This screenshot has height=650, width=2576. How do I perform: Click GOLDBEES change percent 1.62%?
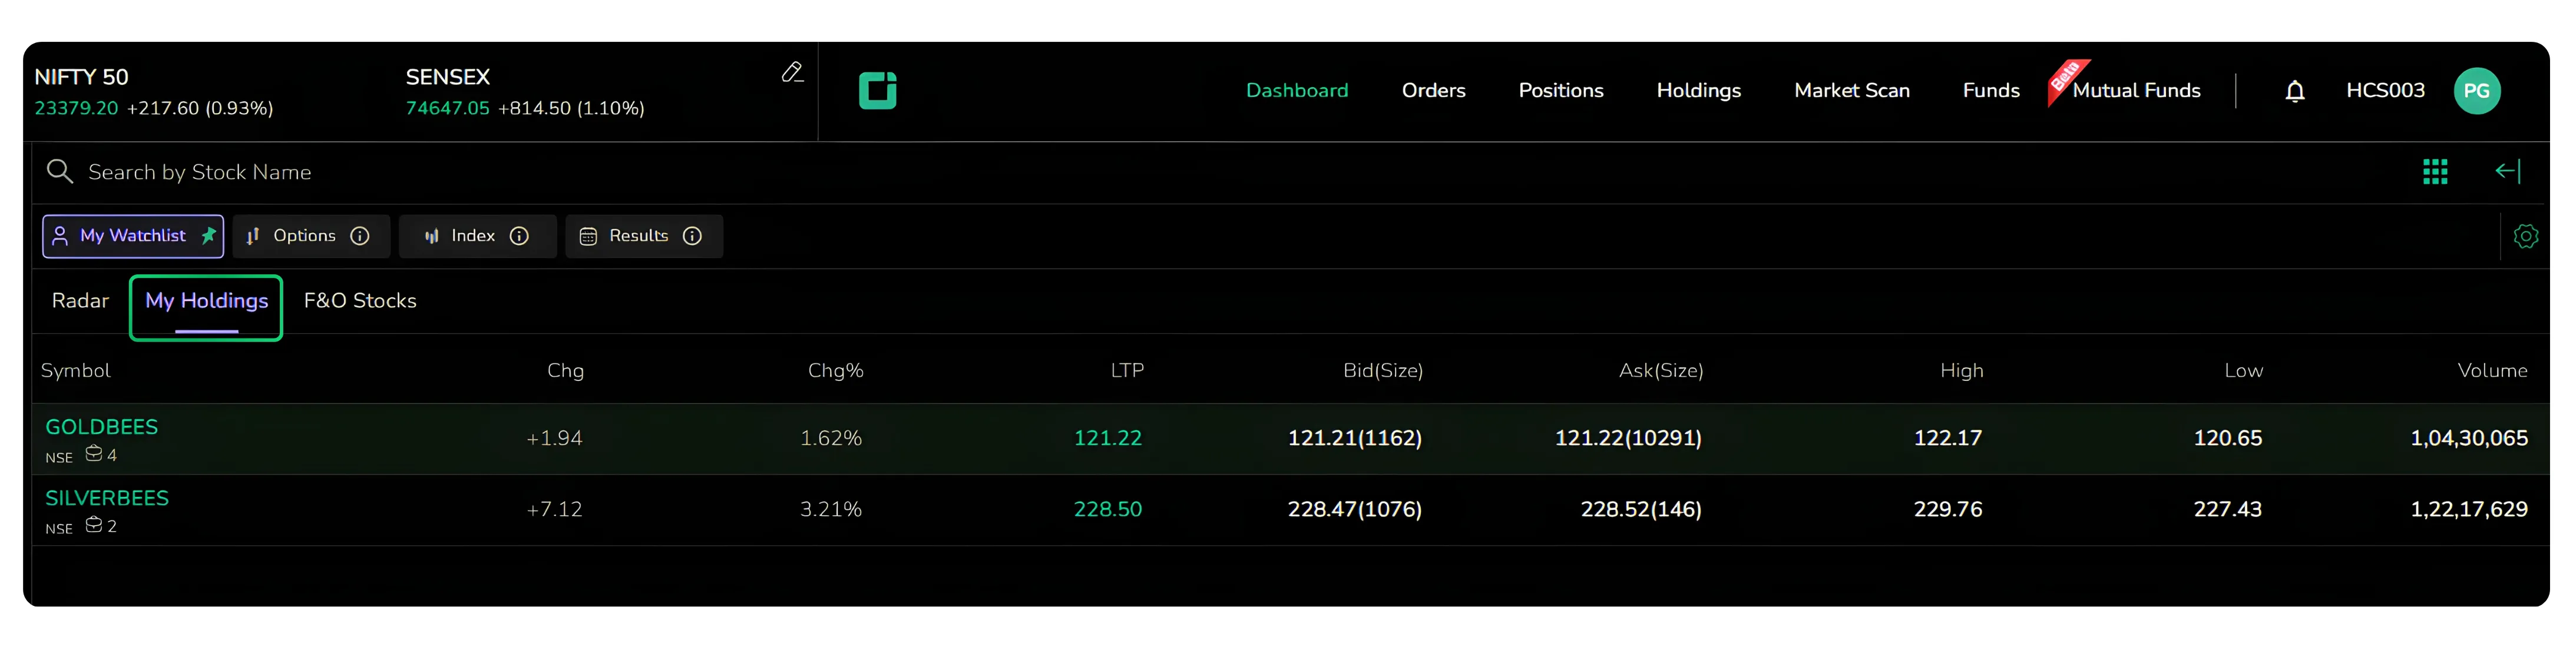[x=830, y=438]
